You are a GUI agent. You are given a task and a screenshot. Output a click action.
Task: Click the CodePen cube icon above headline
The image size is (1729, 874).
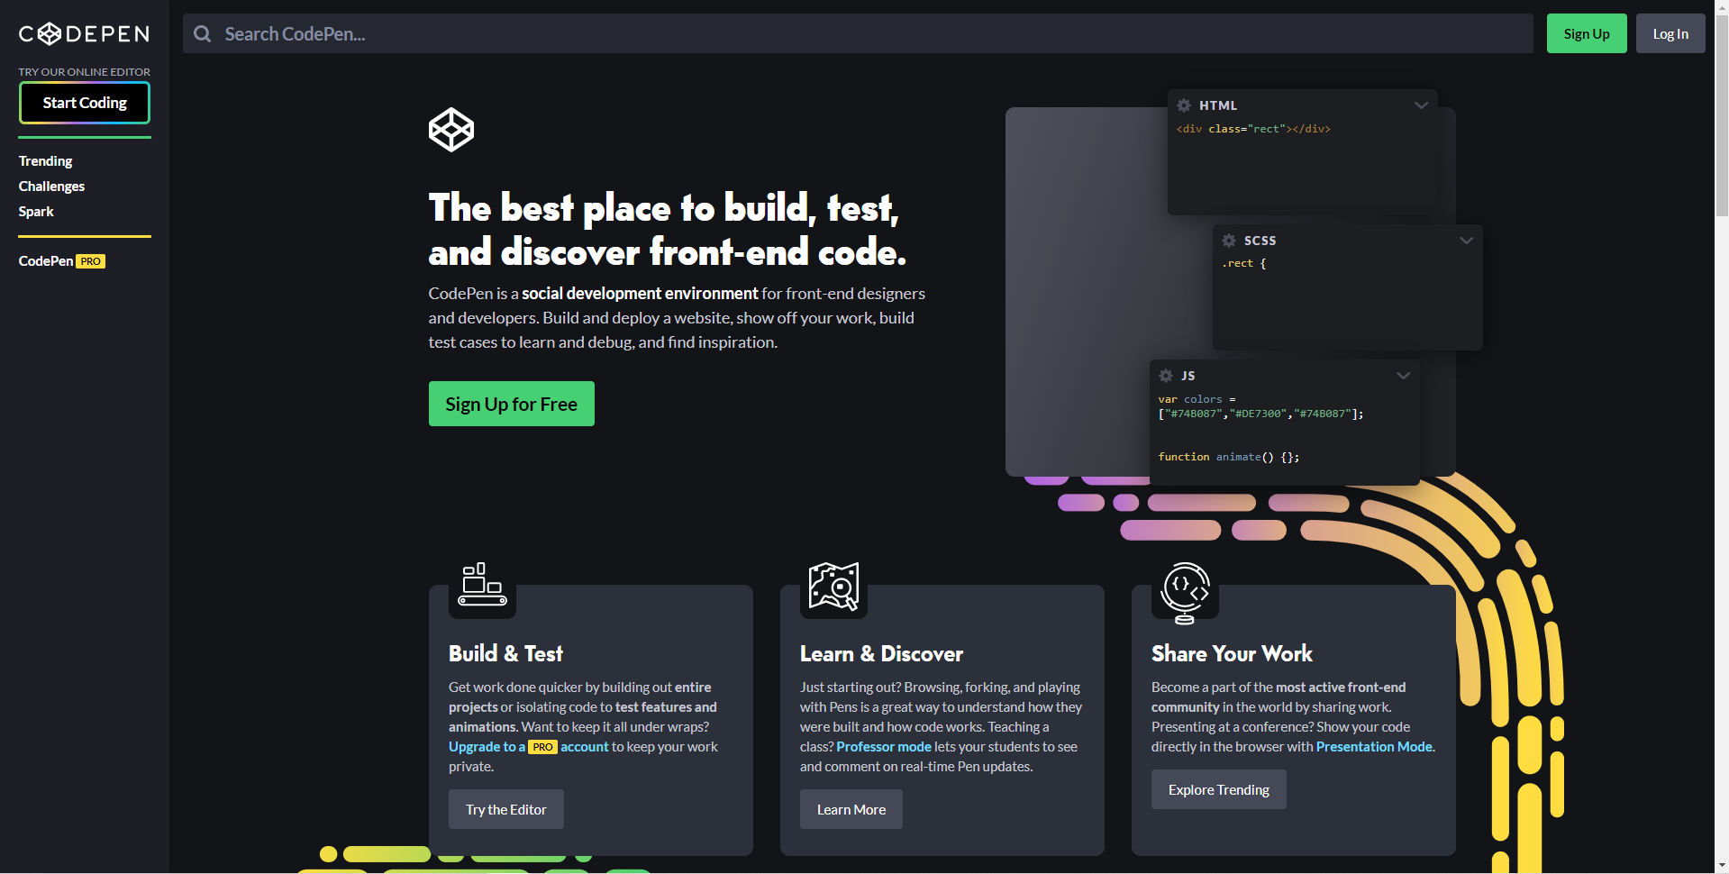451,130
